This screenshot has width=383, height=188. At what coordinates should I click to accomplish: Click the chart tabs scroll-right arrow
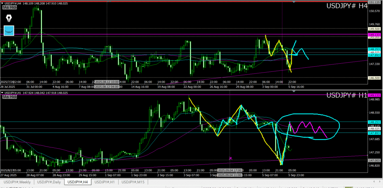[x=380, y=181]
